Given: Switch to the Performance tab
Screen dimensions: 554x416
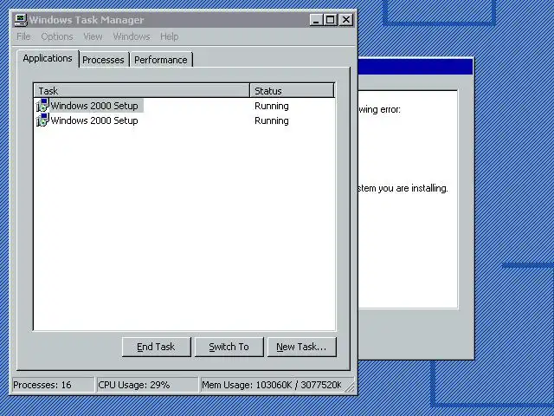Looking at the screenshot, I should [x=161, y=60].
